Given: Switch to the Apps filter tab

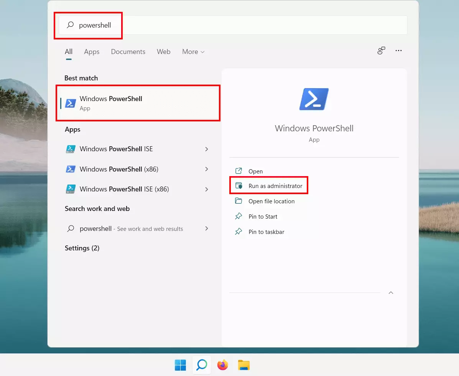Looking at the screenshot, I should [x=92, y=52].
